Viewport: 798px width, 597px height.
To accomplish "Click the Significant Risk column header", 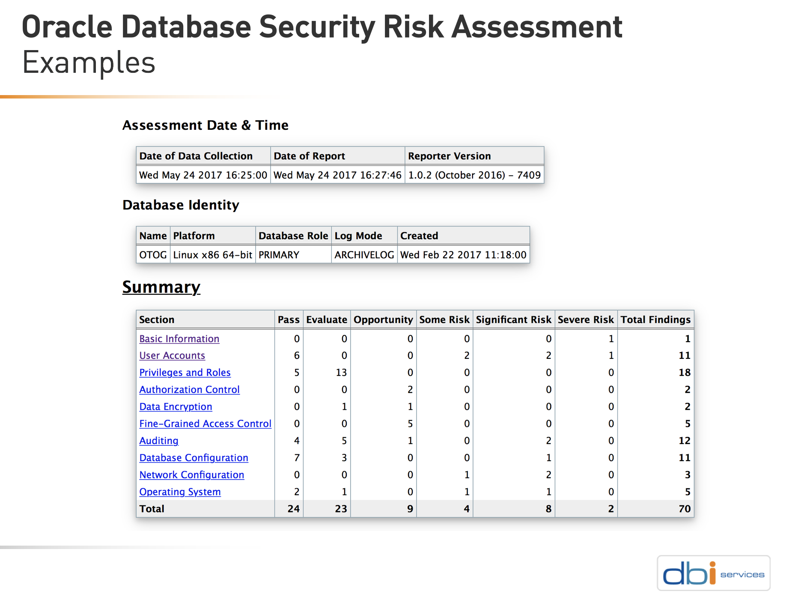I will click(514, 319).
